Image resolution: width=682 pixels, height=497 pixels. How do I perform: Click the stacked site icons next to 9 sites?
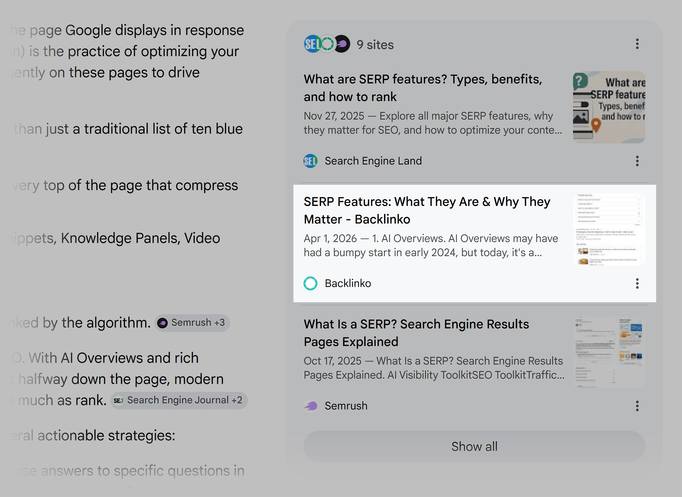coord(327,44)
